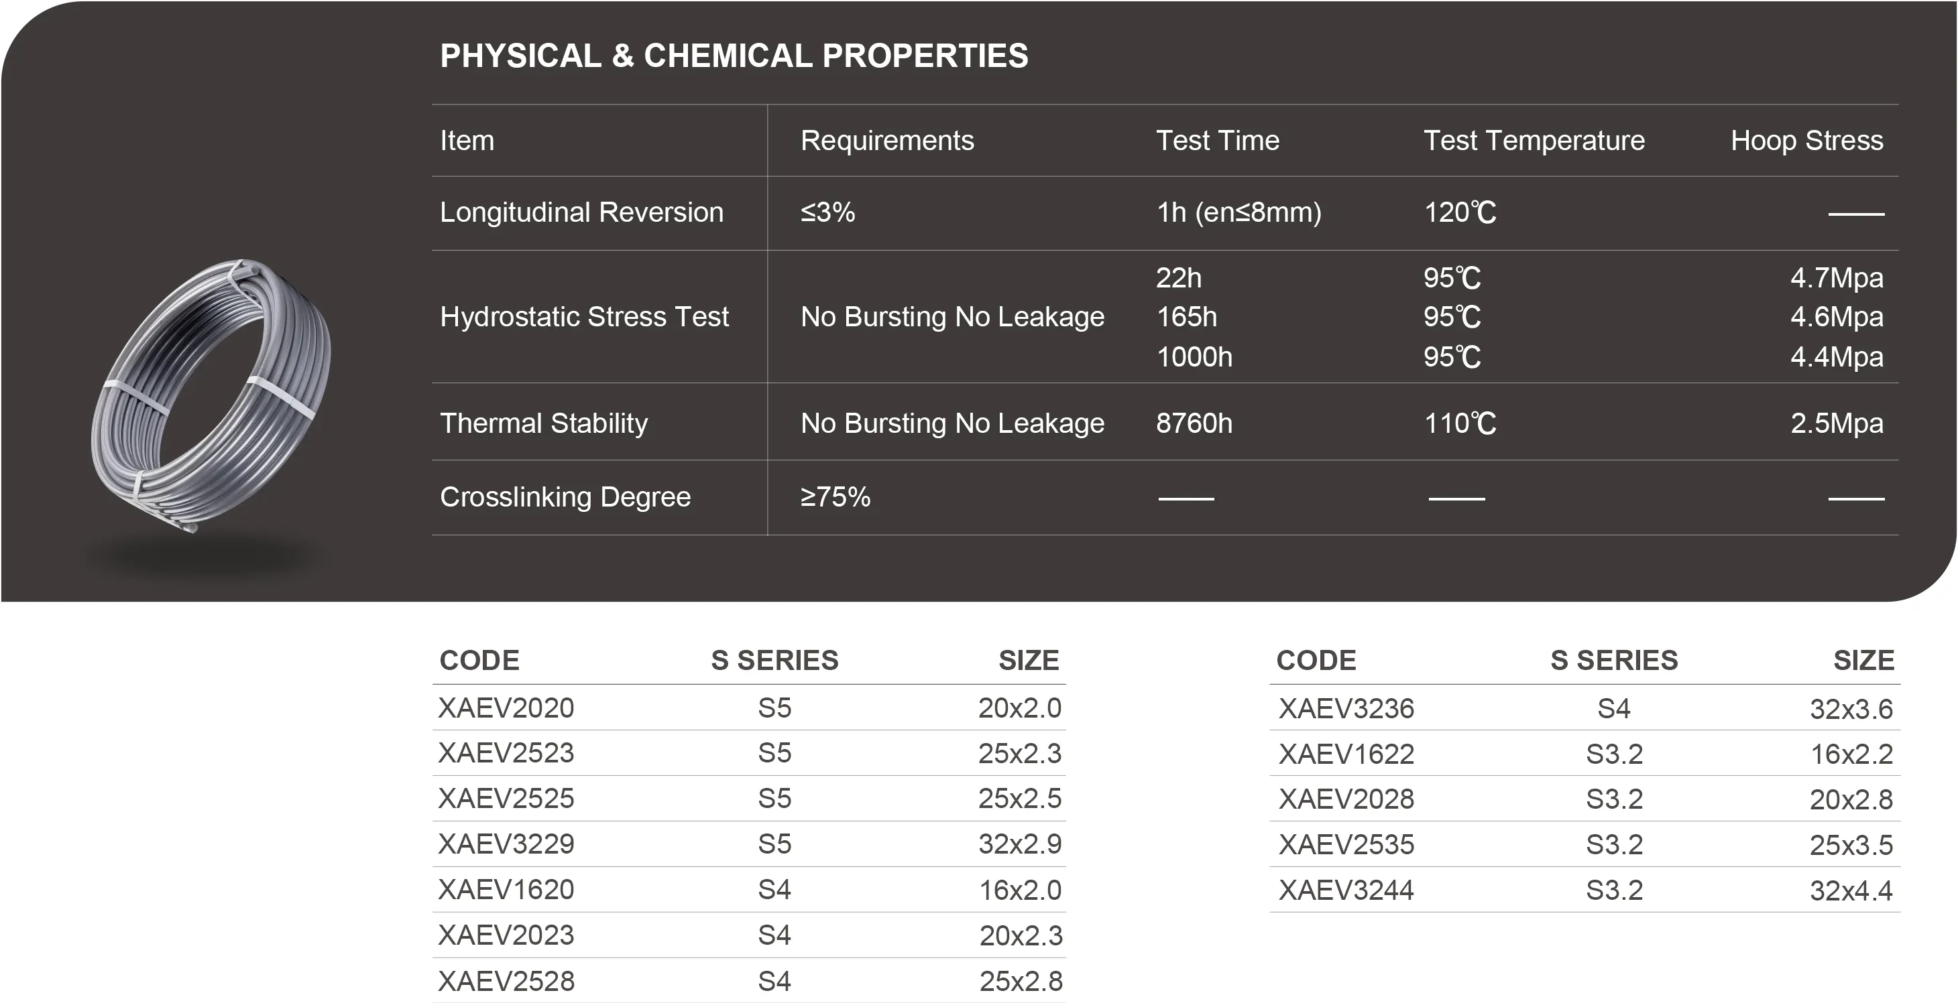Click the Crosslinking Degree item

(565, 496)
